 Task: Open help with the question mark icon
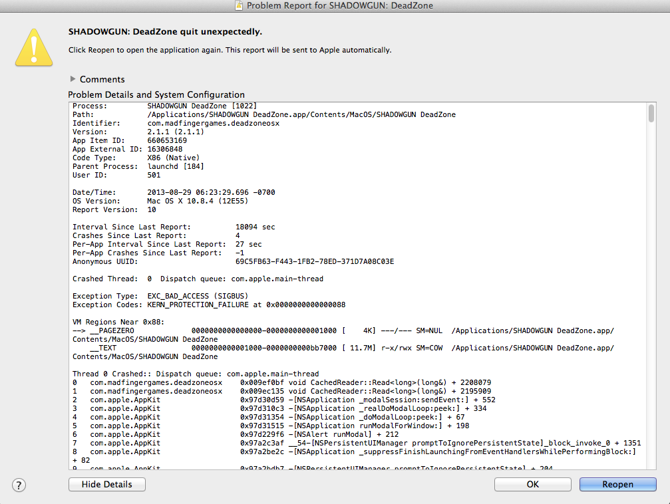pos(19,485)
